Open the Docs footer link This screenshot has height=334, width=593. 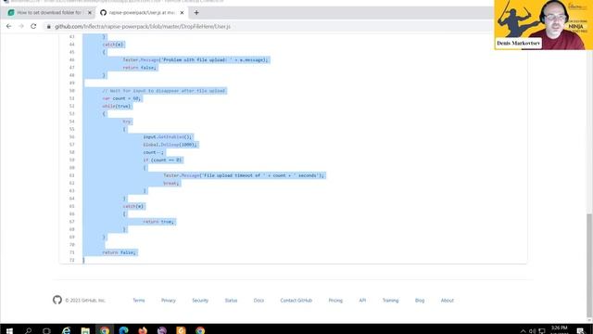coord(259,301)
